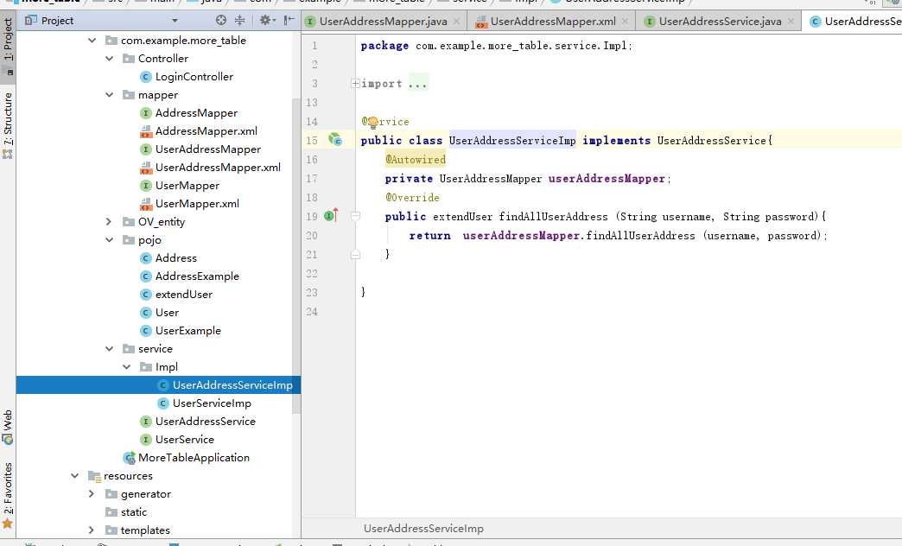Click the Project panel title label

click(x=57, y=21)
